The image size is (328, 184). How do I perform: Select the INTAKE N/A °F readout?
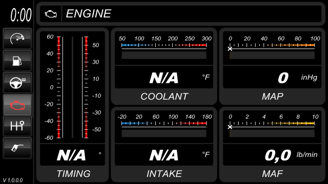[164, 155]
